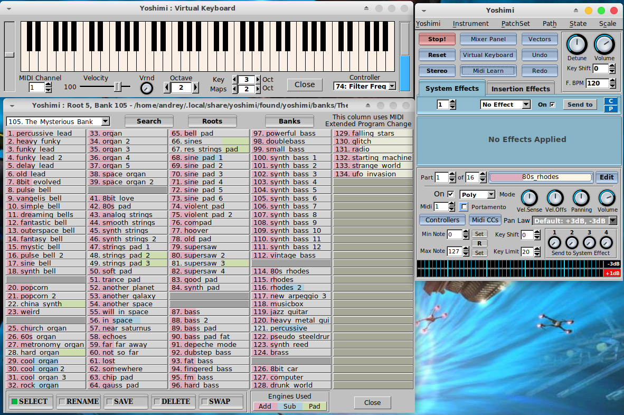Screen dimensions: 624x415
Task: Open the Controller 74: Filter Freq dropdown
Action: pyautogui.click(x=365, y=86)
